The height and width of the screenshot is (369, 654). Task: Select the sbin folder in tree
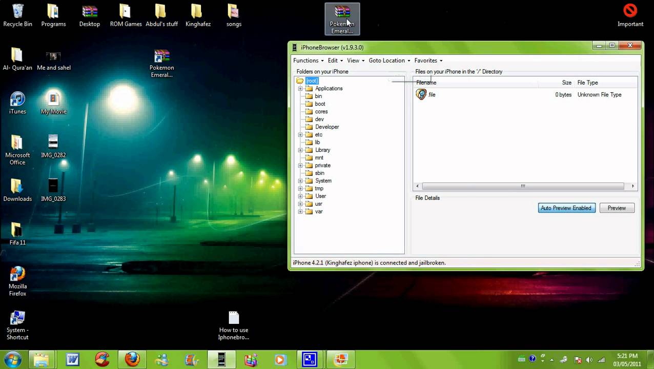click(x=319, y=173)
